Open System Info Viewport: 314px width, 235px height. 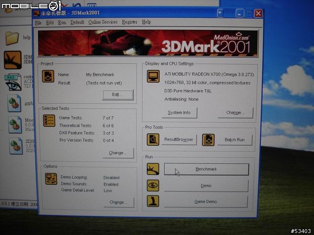(x=180, y=113)
